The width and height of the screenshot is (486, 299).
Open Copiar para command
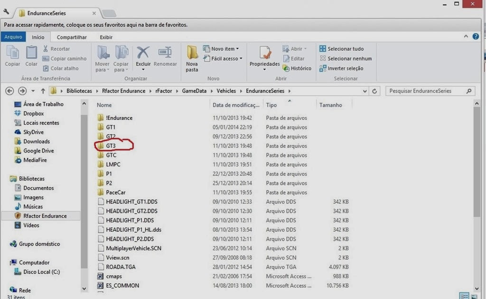(121, 59)
